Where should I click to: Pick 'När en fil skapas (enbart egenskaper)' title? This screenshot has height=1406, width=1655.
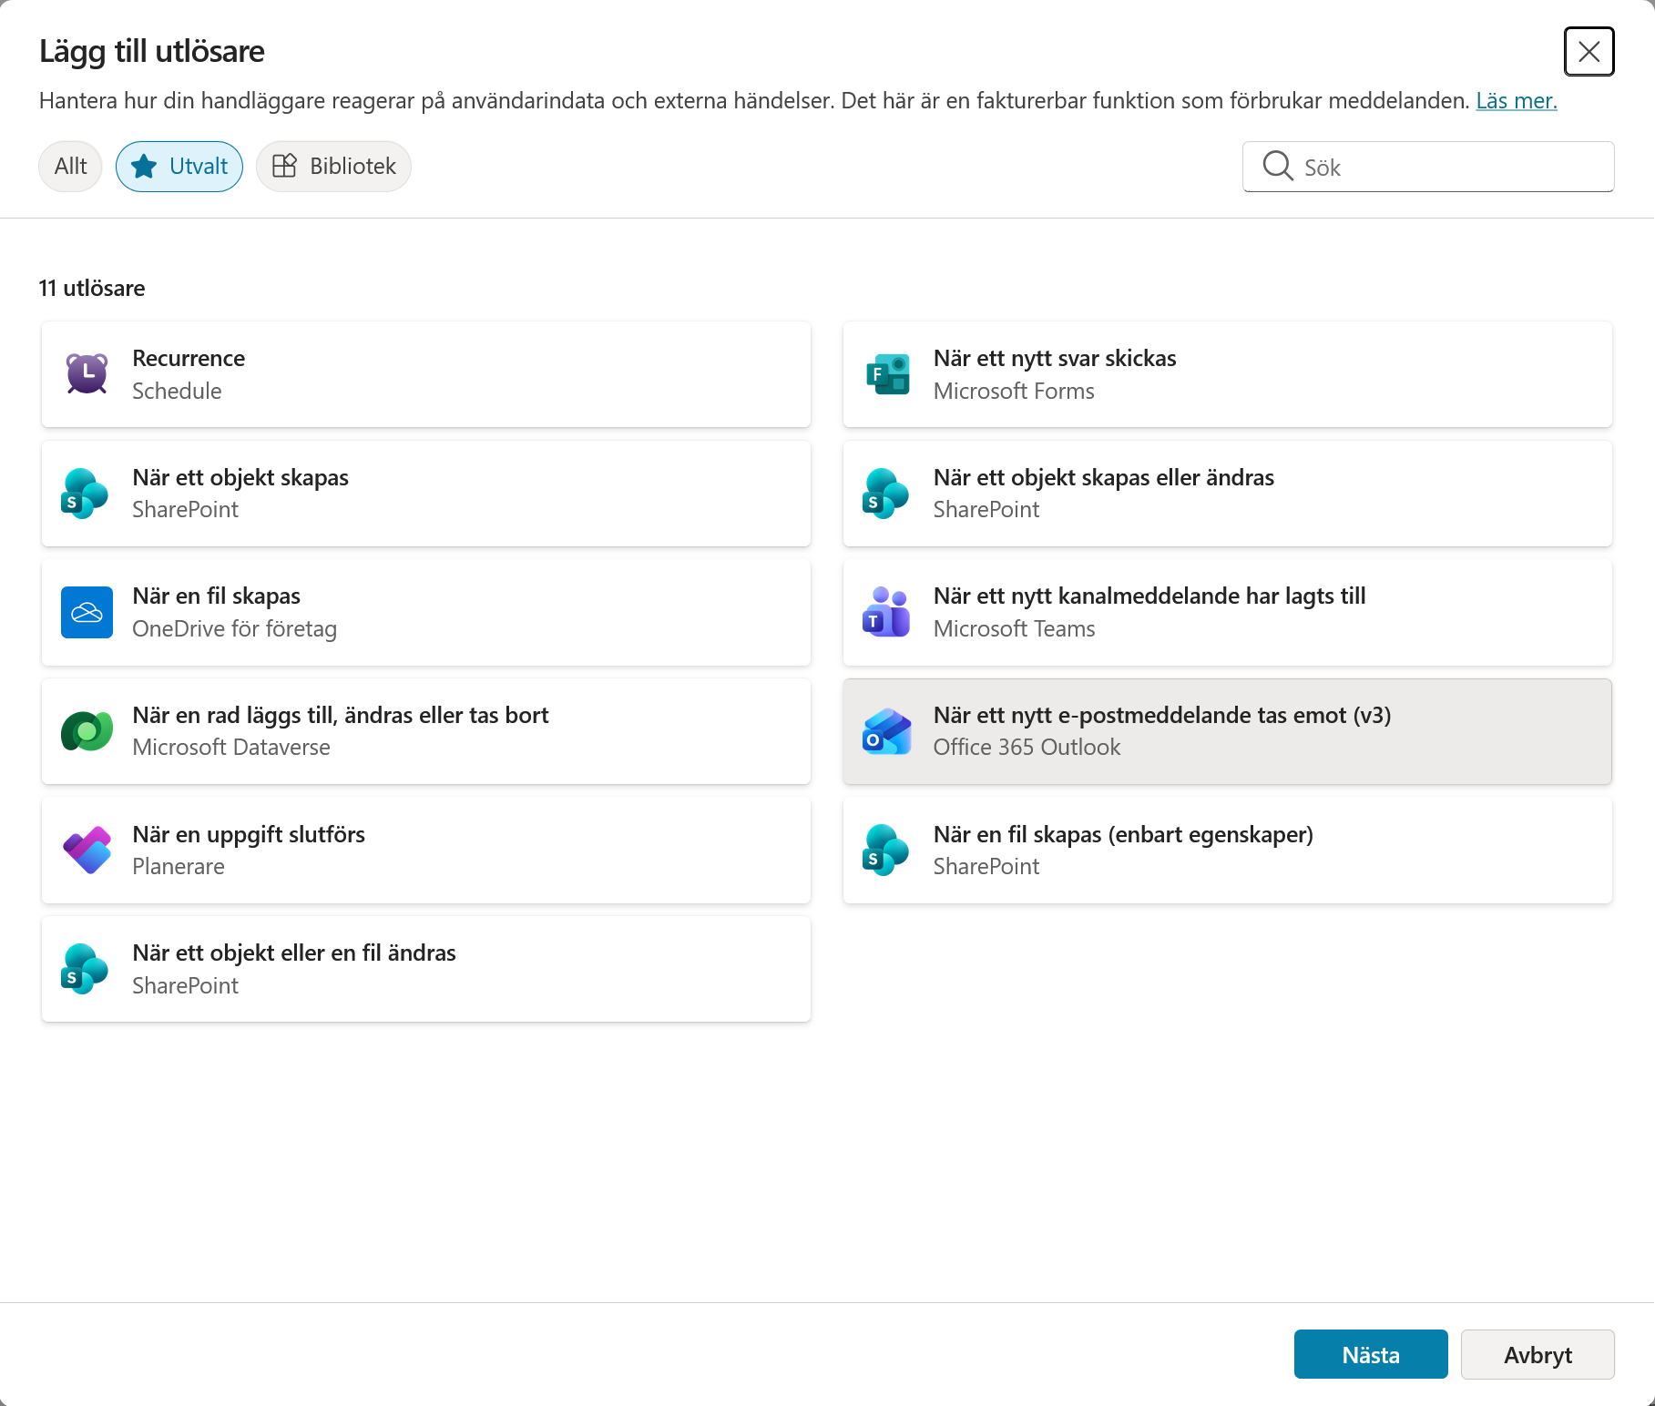click(x=1123, y=834)
